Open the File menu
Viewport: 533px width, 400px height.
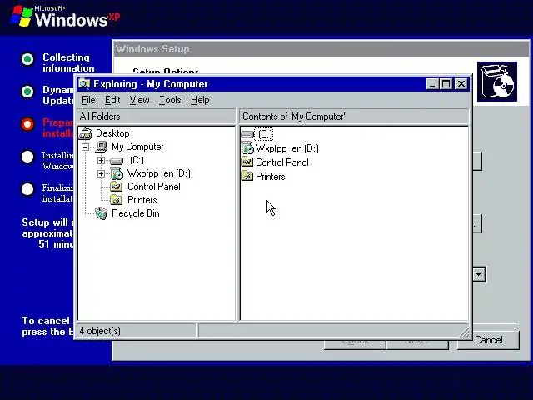(88, 100)
